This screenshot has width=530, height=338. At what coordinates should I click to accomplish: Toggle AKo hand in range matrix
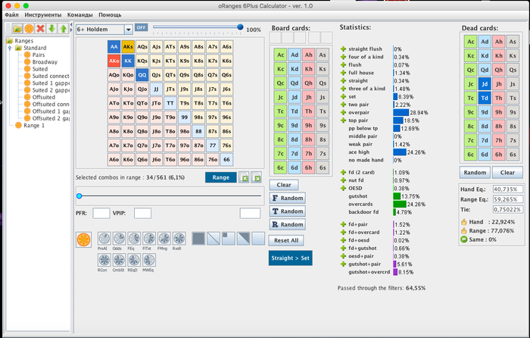click(x=114, y=61)
